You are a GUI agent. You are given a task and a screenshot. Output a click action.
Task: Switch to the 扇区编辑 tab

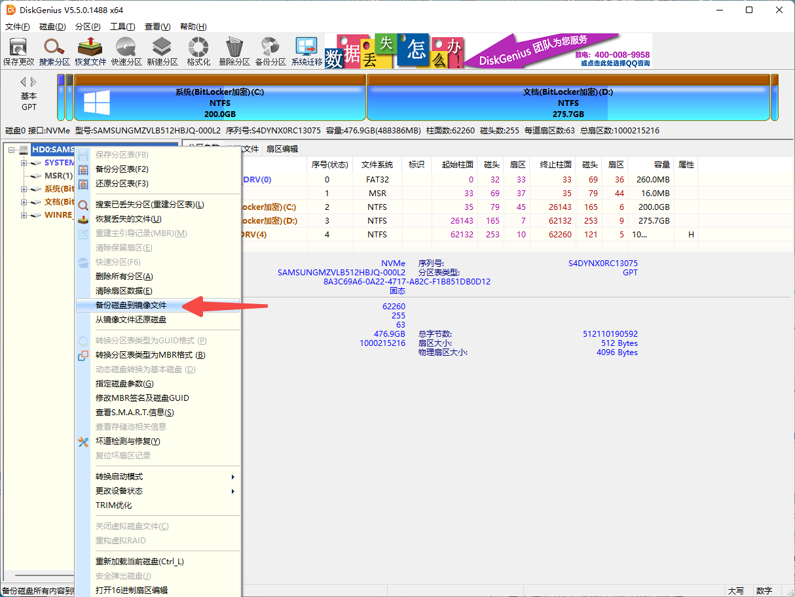pos(282,149)
